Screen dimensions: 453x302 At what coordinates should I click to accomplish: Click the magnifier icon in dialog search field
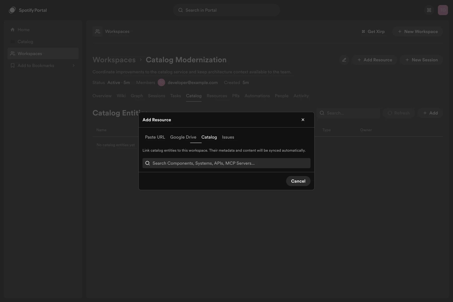[147, 163]
